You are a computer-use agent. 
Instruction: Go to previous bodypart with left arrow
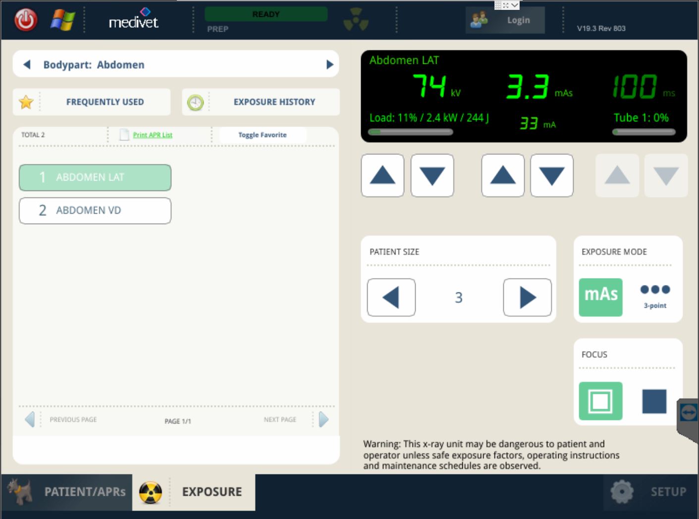click(27, 65)
